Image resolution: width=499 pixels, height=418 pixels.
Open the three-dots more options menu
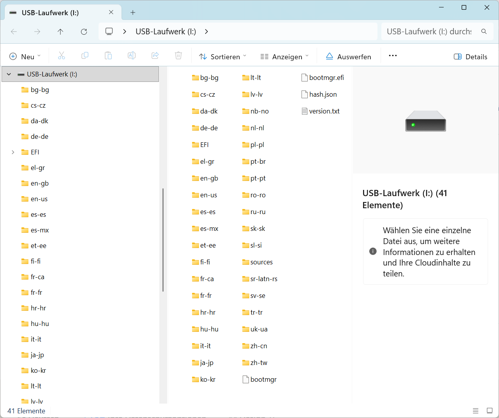[x=393, y=56]
